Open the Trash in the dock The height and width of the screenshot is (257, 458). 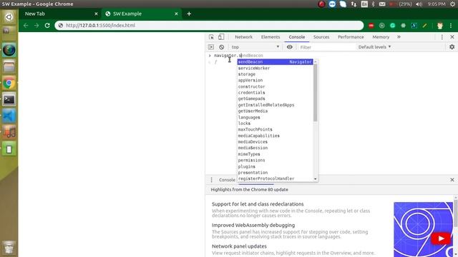(x=9, y=248)
